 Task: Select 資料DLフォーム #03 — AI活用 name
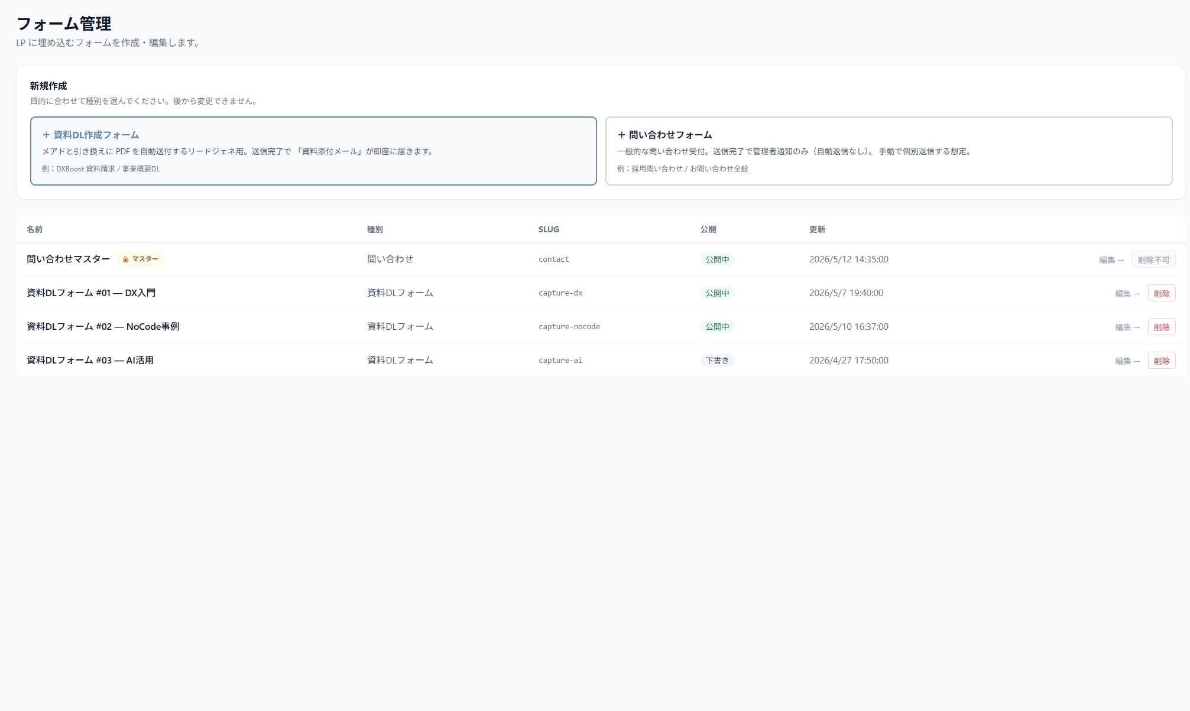[90, 360]
